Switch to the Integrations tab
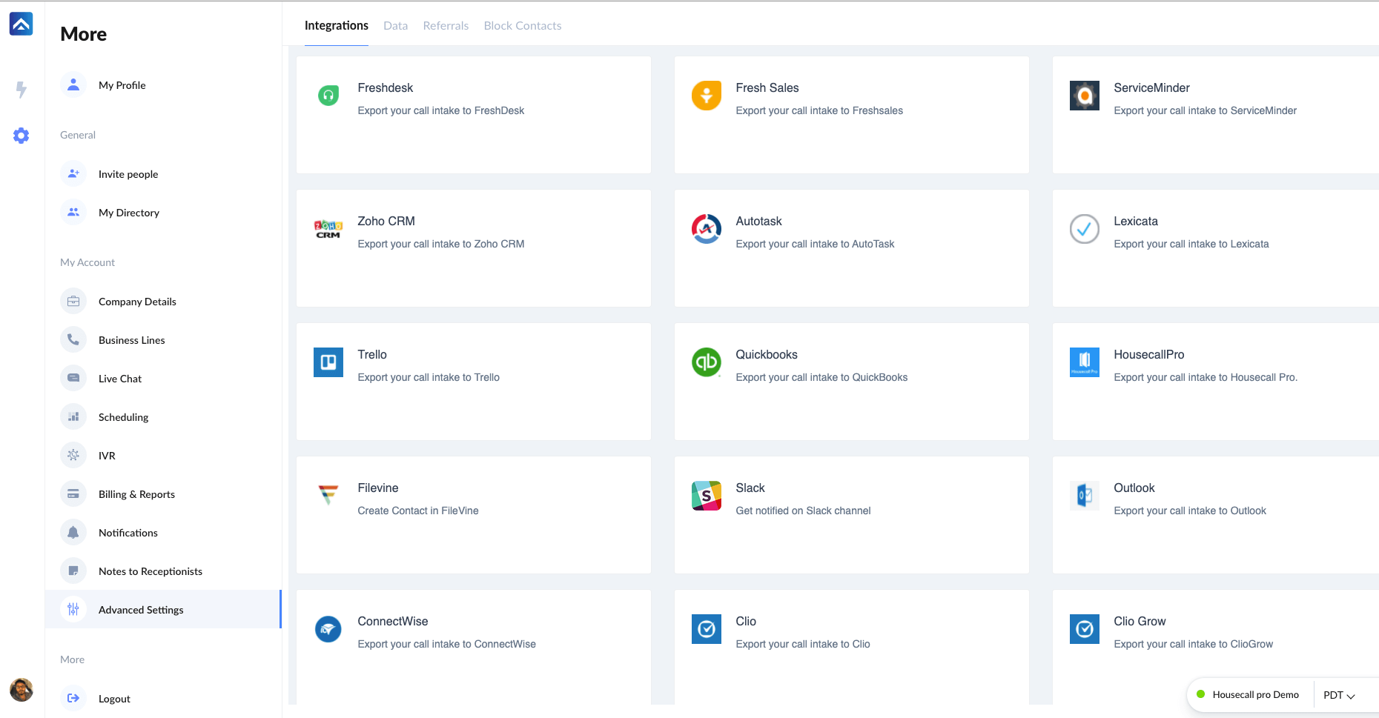 (337, 25)
